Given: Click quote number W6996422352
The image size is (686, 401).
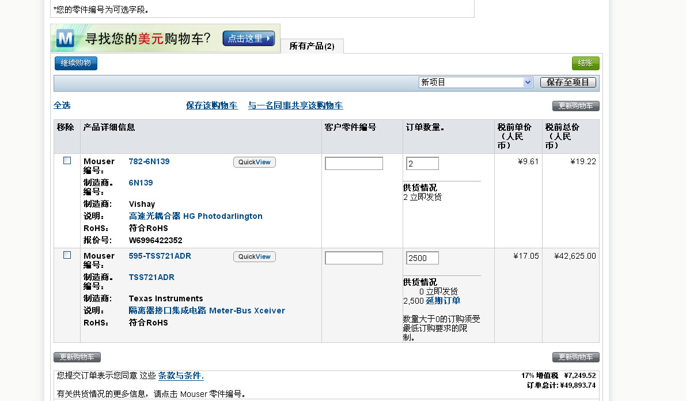Looking at the screenshot, I should (156, 240).
